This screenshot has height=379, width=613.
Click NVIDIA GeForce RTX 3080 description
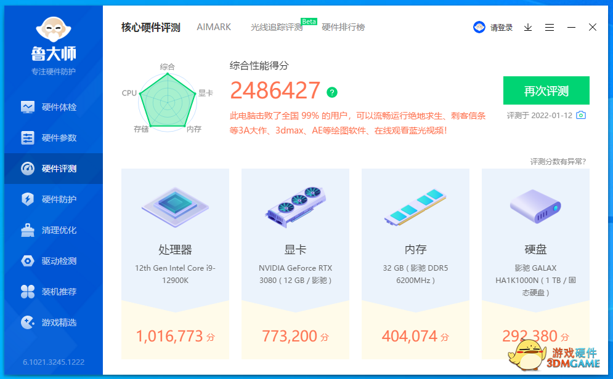(x=296, y=274)
